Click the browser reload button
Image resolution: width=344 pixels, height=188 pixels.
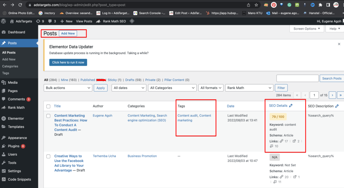pyautogui.click(x=20, y=5)
